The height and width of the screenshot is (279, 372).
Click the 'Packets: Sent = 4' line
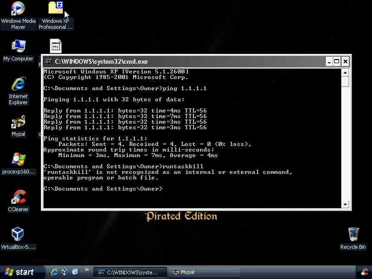click(155, 144)
